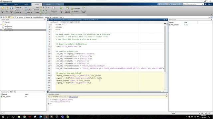The height and width of the screenshot is (119, 213).
Task: Click the Getting Started link
Action: coord(73,97)
